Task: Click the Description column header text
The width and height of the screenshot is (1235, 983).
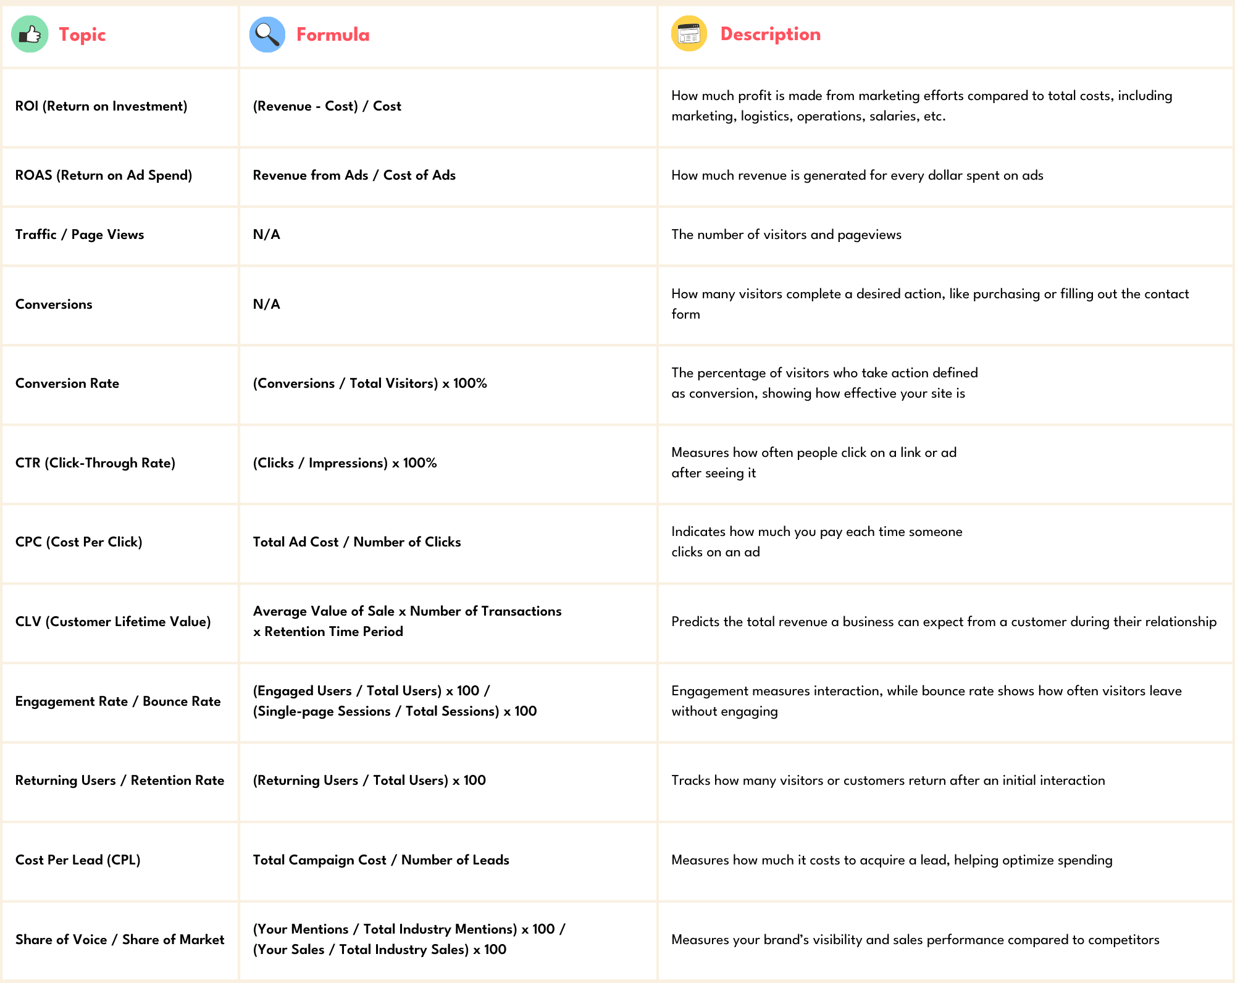Action: (770, 34)
